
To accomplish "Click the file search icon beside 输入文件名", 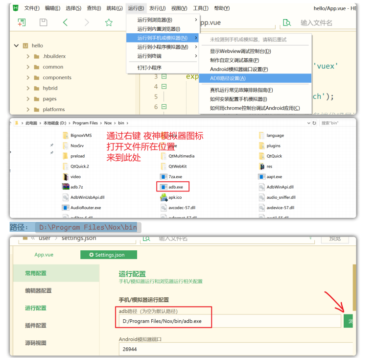I will [287, 23].
